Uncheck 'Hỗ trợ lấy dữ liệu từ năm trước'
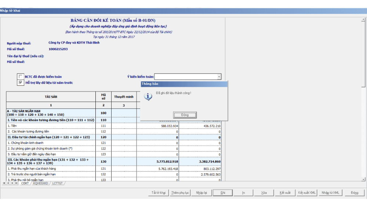The width and height of the screenshot is (367, 206). click(21, 83)
